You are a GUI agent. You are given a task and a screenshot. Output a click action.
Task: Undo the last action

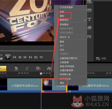(16, 69)
